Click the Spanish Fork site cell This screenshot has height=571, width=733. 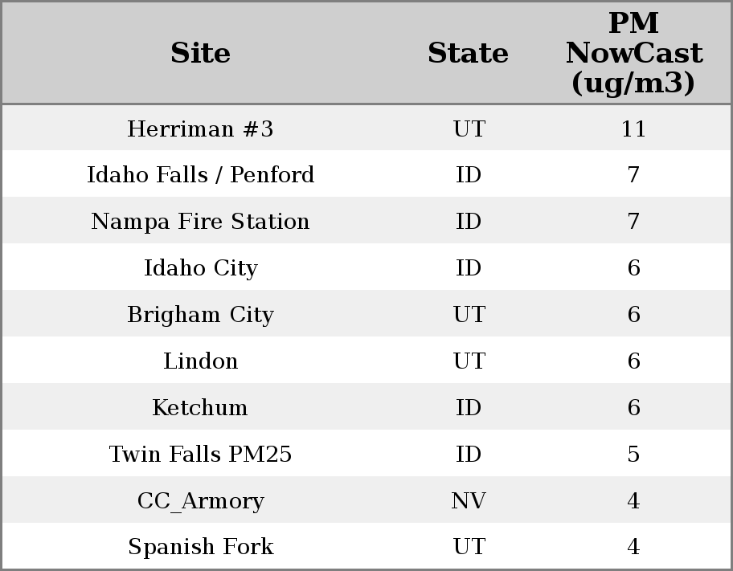pyautogui.click(x=200, y=547)
